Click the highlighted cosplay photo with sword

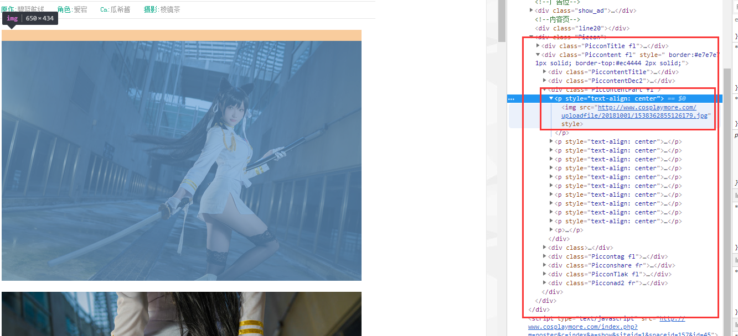182,161
